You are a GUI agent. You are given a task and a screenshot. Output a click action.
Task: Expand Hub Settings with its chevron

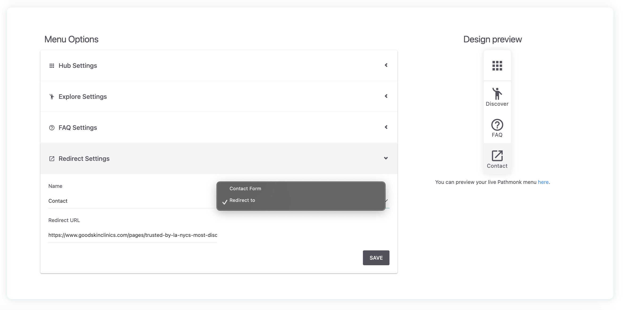pos(386,65)
